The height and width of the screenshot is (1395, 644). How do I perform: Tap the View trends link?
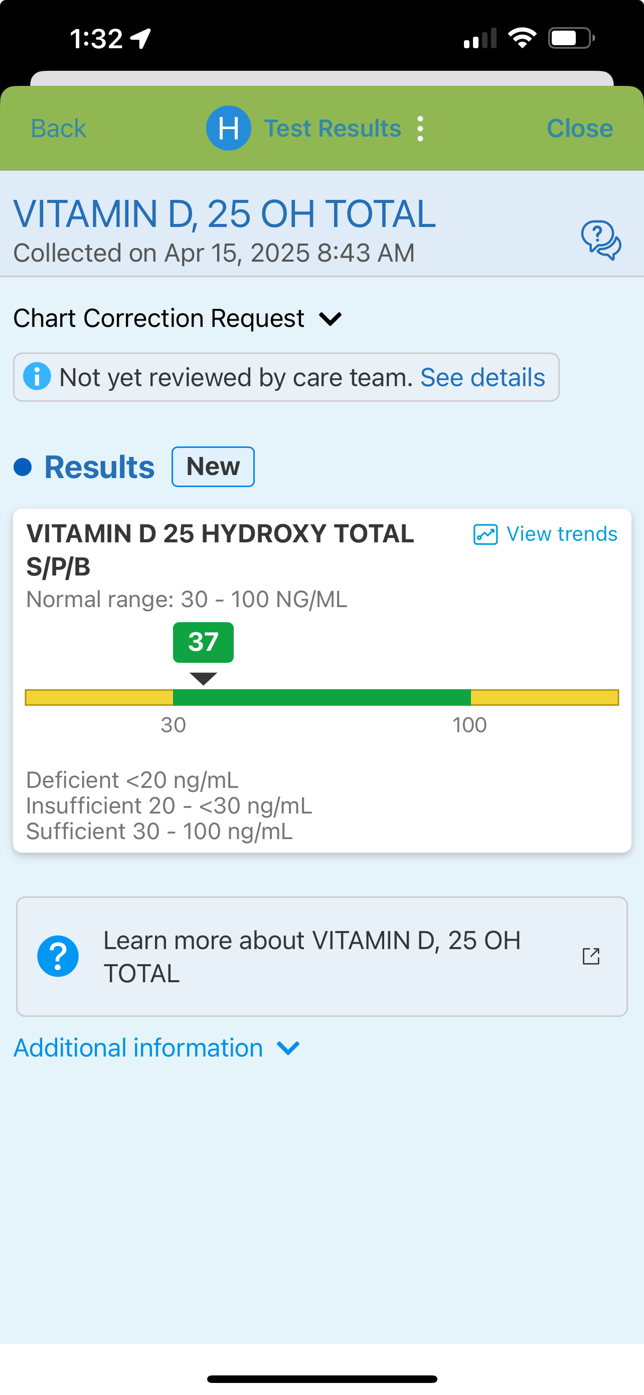point(561,534)
